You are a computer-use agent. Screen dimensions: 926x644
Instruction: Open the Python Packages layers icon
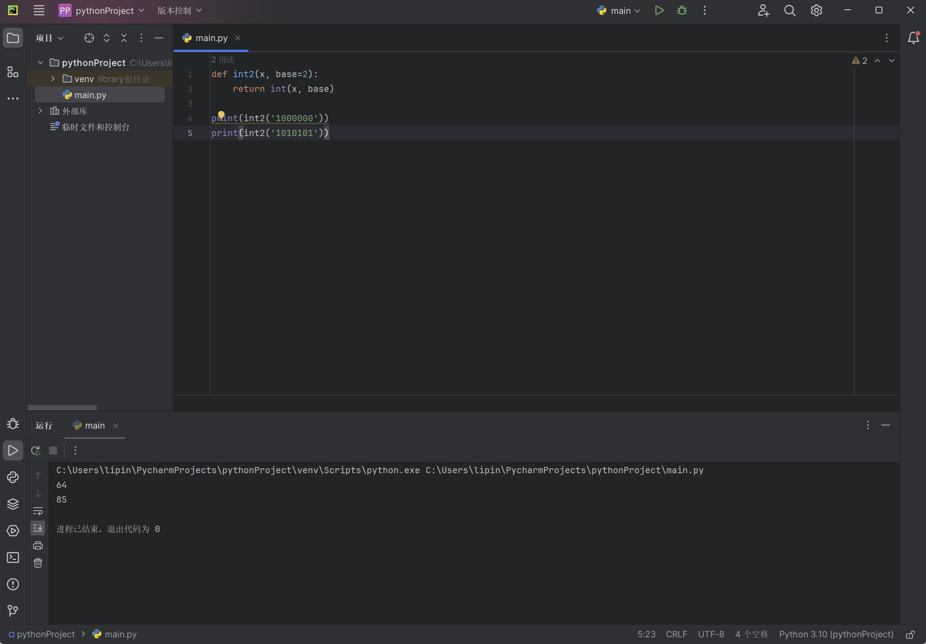click(13, 504)
